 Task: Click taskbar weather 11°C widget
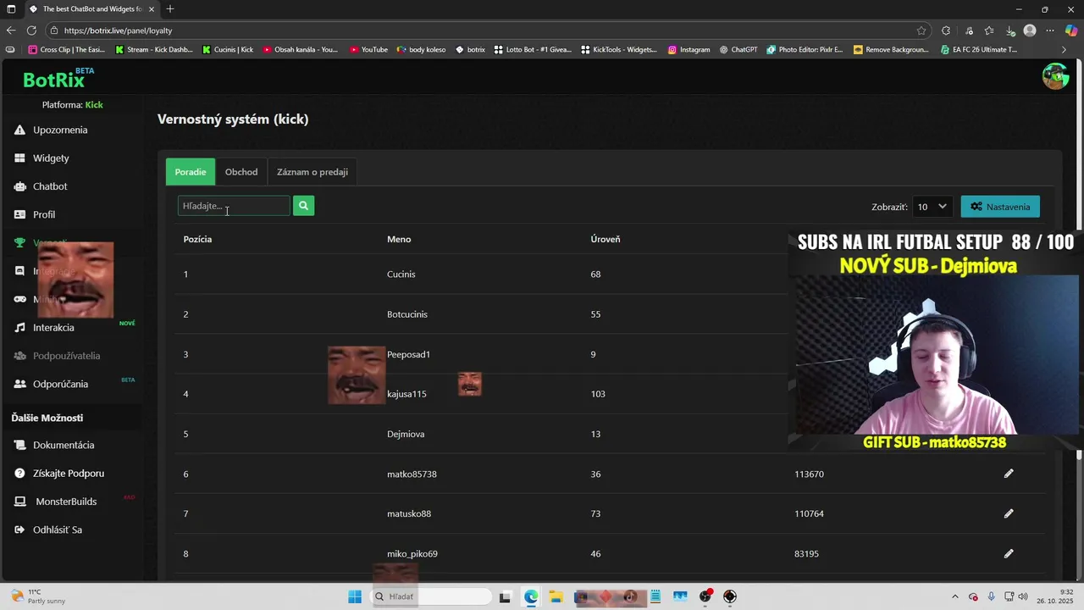(38, 596)
